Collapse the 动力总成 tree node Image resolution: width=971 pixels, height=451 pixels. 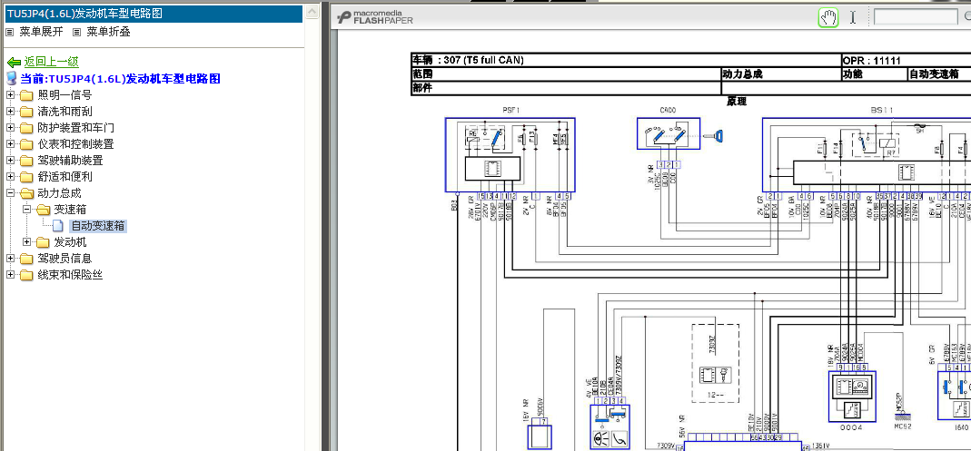coord(11,193)
